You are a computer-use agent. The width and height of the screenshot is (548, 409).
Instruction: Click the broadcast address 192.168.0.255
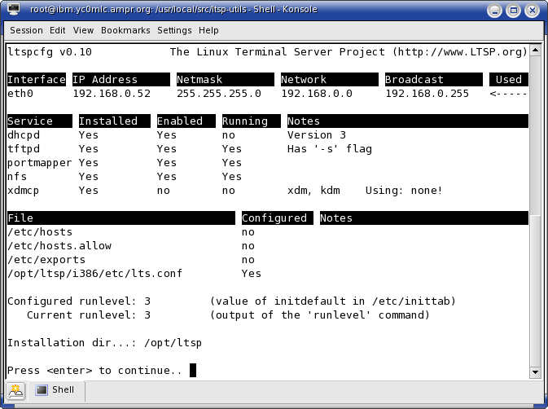(427, 94)
